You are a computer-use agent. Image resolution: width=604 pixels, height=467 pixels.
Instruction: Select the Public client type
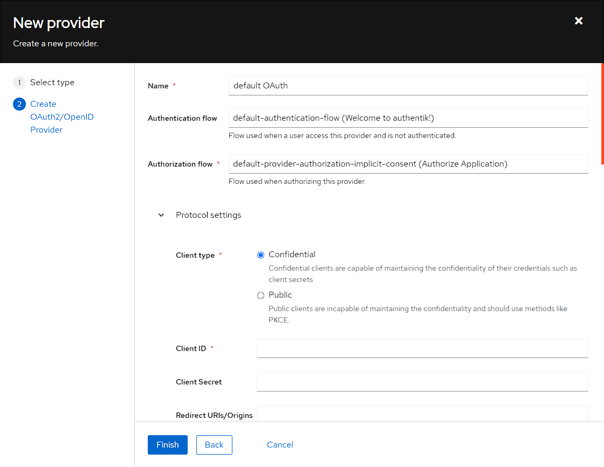[261, 296]
